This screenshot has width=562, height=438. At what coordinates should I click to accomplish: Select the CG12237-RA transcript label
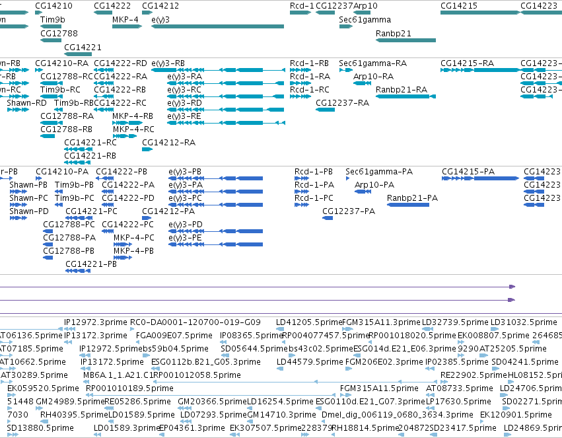(x=342, y=103)
